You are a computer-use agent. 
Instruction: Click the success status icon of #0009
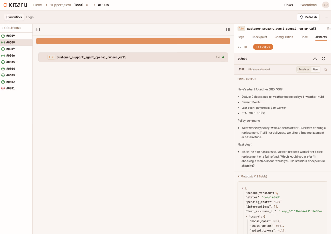click(3, 36)
